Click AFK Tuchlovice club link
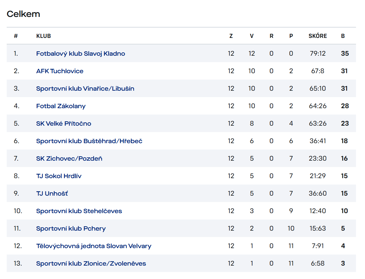Viewport: 365px width, 279px height. coord(60,71)
